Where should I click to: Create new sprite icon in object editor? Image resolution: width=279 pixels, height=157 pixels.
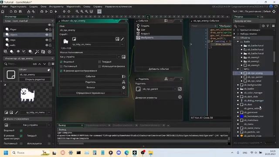[74, 39]
